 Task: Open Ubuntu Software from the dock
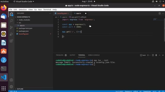[4, 51]
